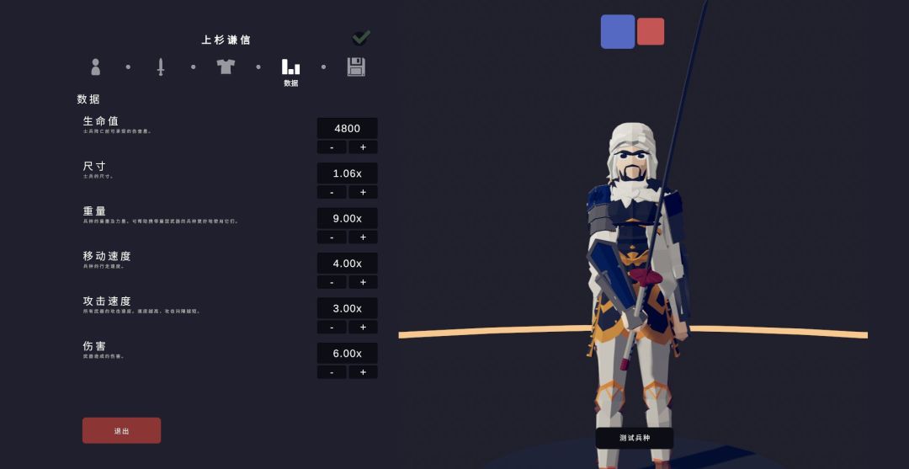Click the green checkmark beside unit name
The height and width of the screenshot is (469, 909).
361,38
